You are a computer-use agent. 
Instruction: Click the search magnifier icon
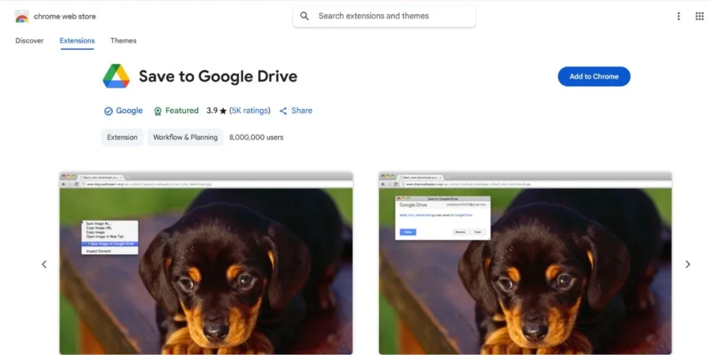tap(305, 17)
